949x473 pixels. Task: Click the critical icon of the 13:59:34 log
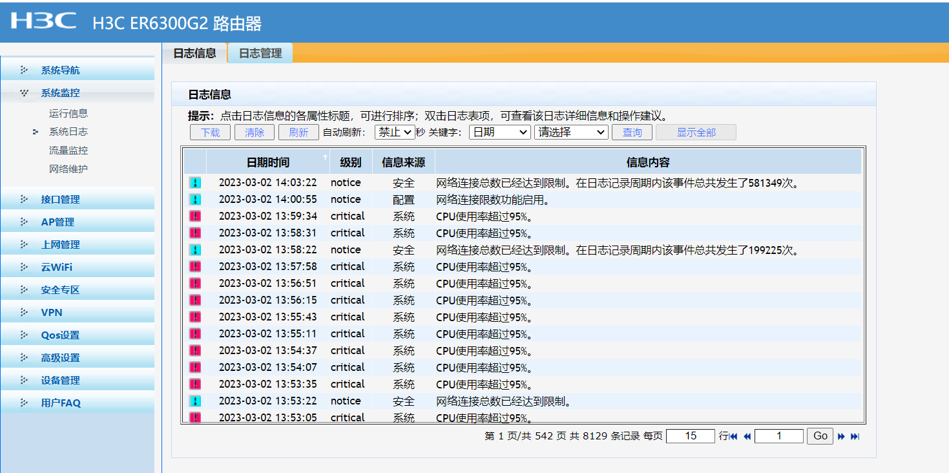(x=194, y=216)
